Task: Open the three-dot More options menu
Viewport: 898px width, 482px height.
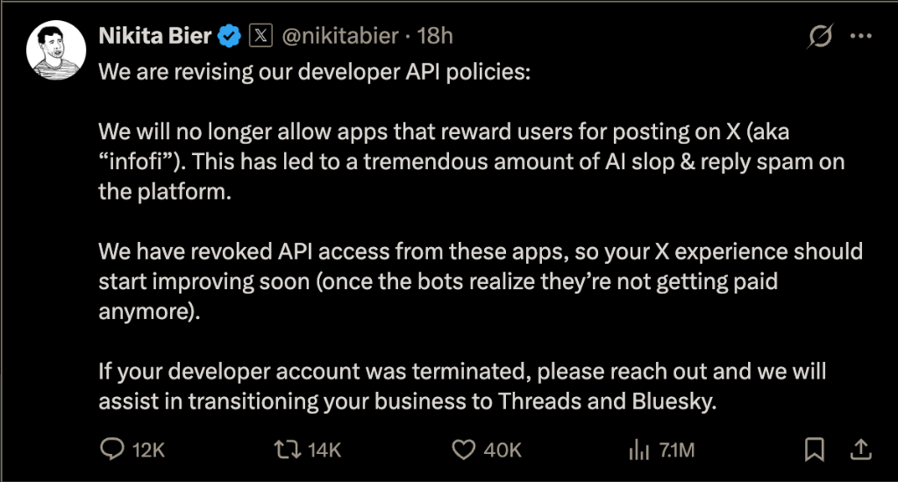Action: point(862,36)
